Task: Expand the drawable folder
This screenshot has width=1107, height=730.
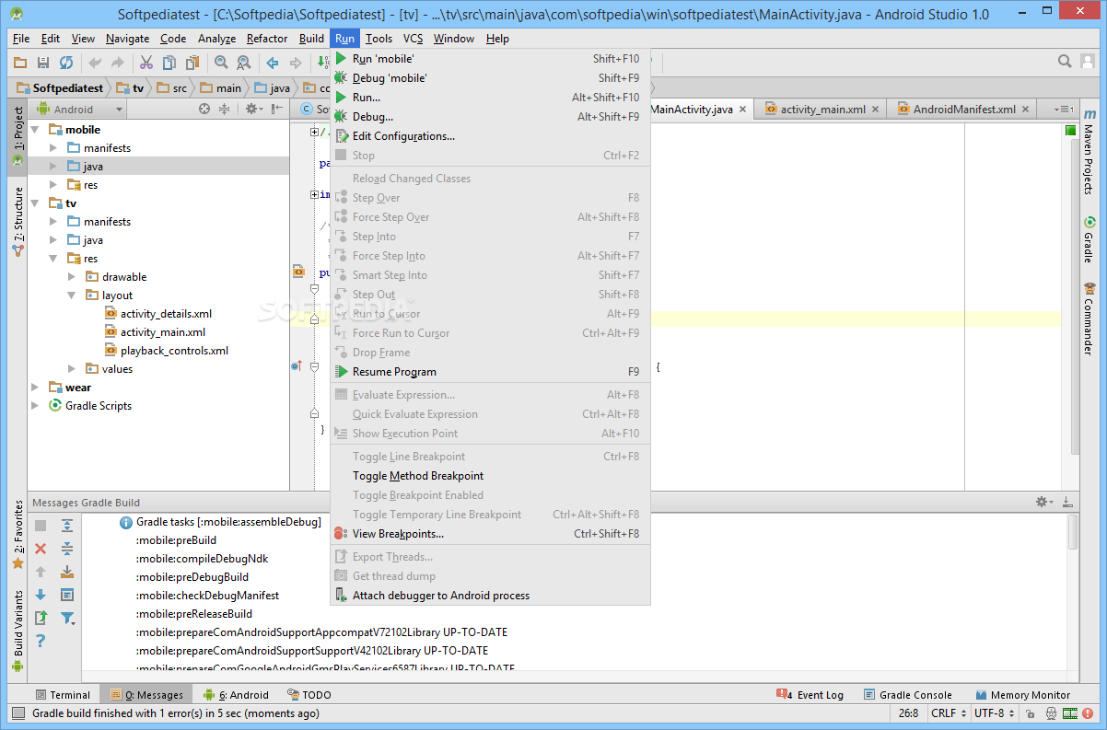Action: [x=72, y=277]
